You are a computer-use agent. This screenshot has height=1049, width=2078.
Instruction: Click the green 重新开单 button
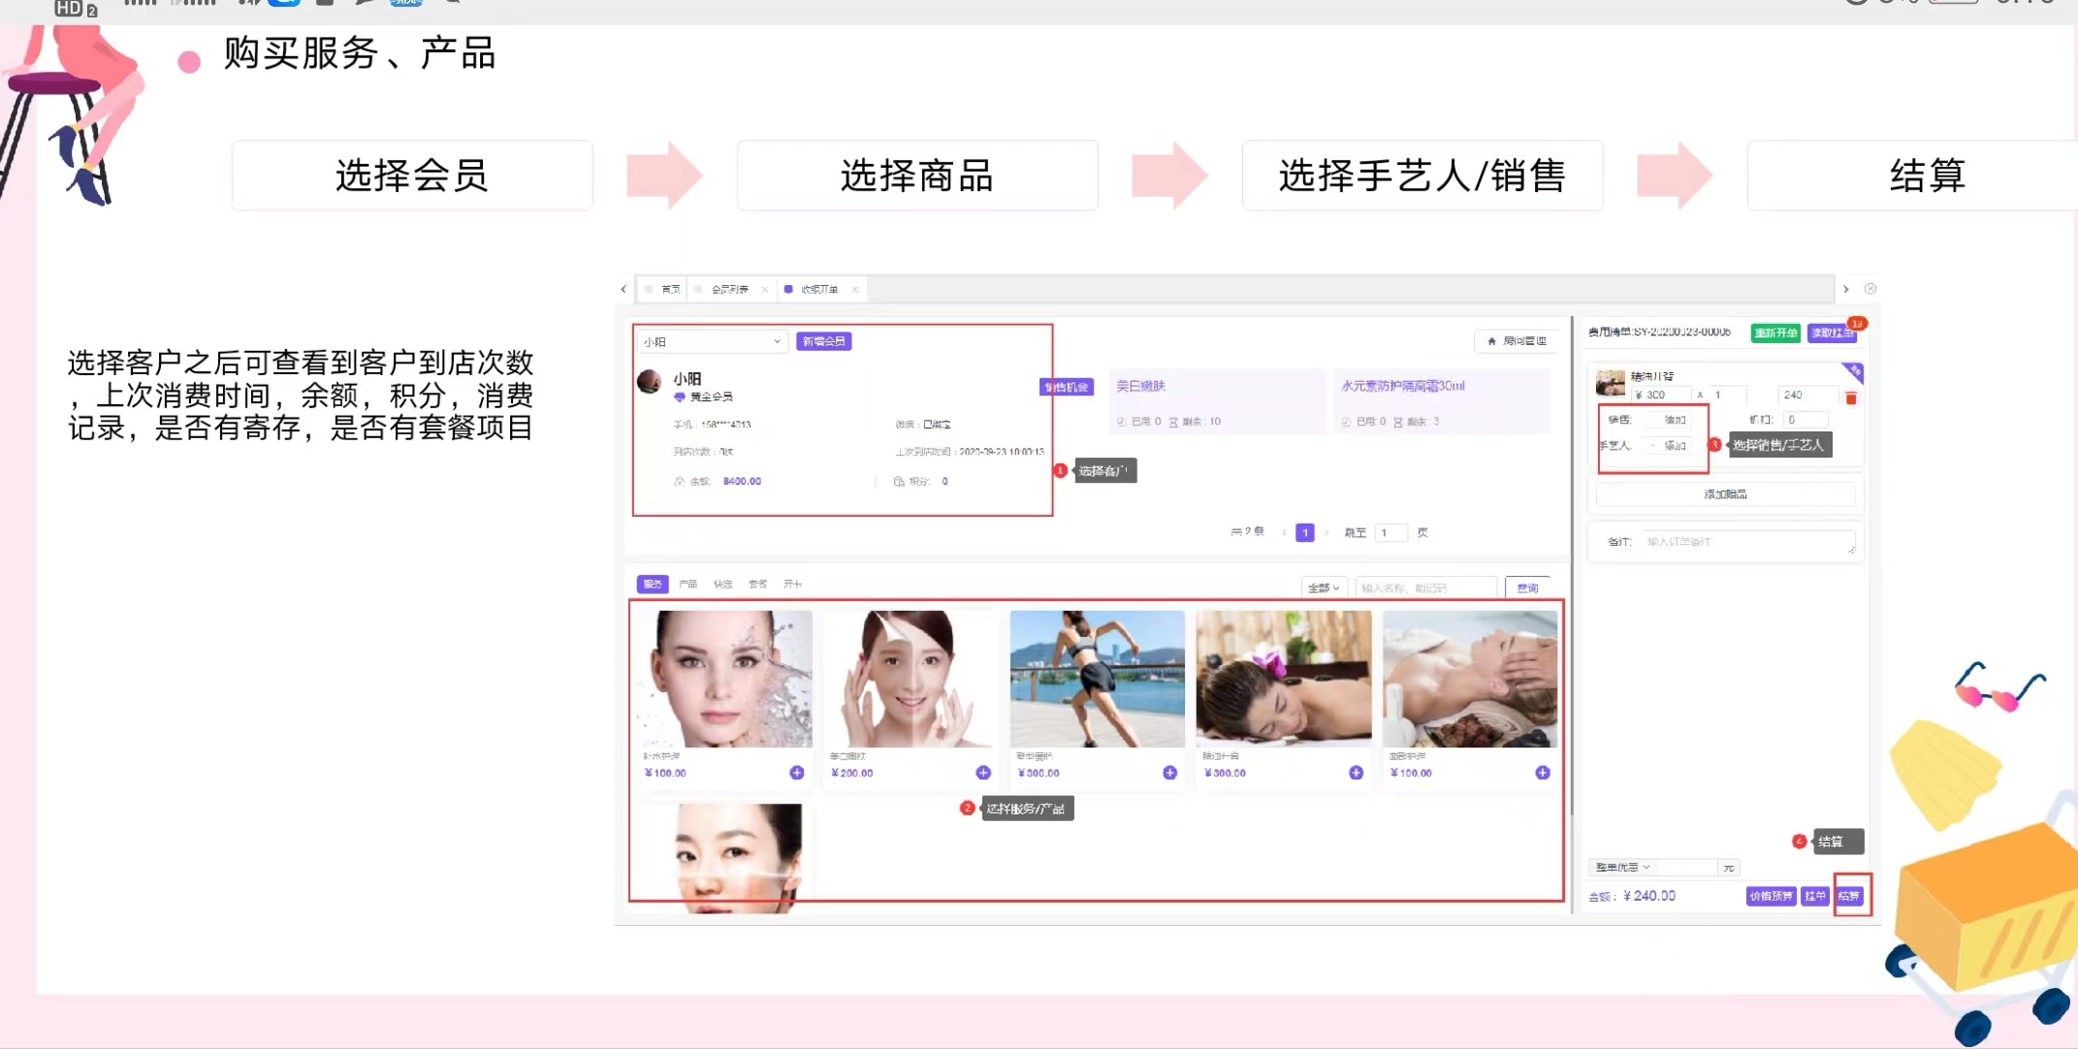click(x=1775, y=333)
